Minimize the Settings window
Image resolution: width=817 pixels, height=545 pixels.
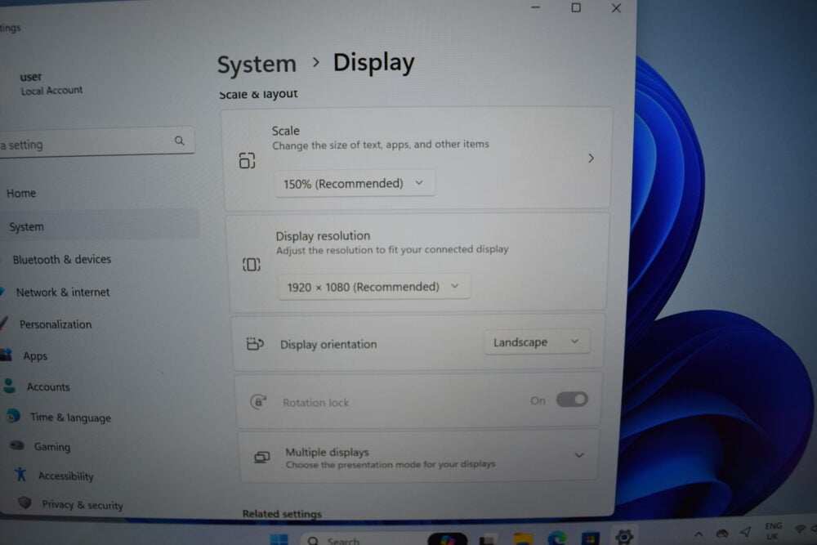click(535, 7)
